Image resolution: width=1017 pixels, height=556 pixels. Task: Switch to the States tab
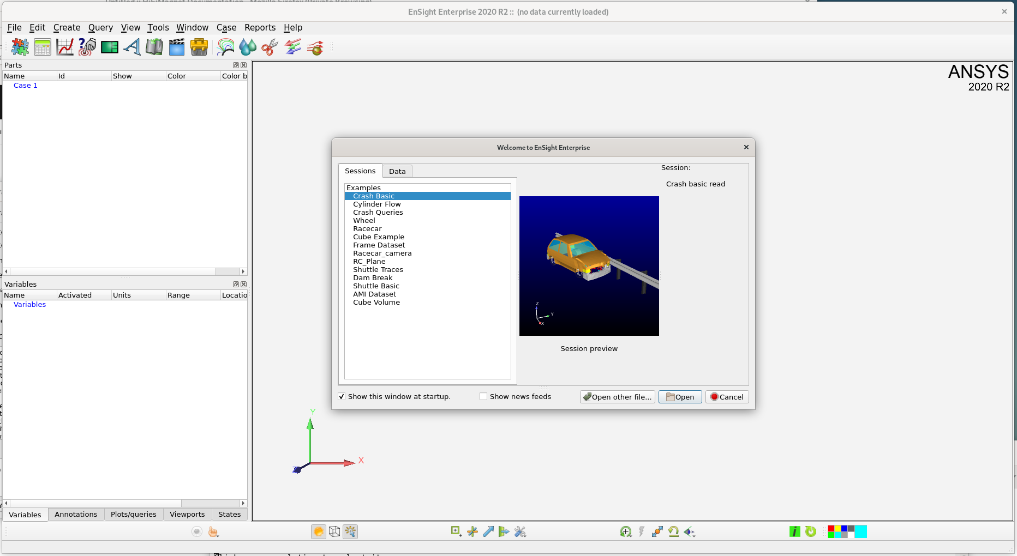[229, 514]
